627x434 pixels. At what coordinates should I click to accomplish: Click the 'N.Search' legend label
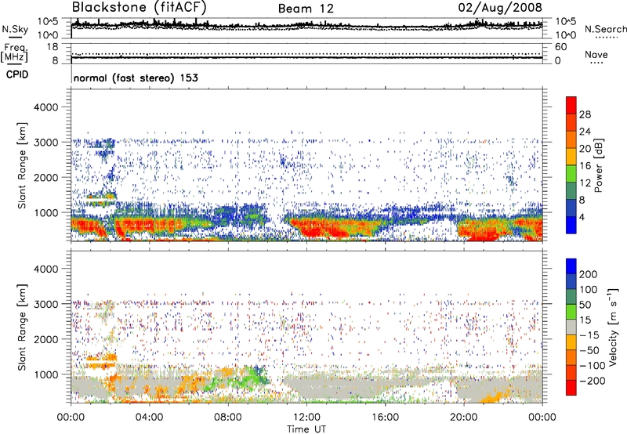605,29
